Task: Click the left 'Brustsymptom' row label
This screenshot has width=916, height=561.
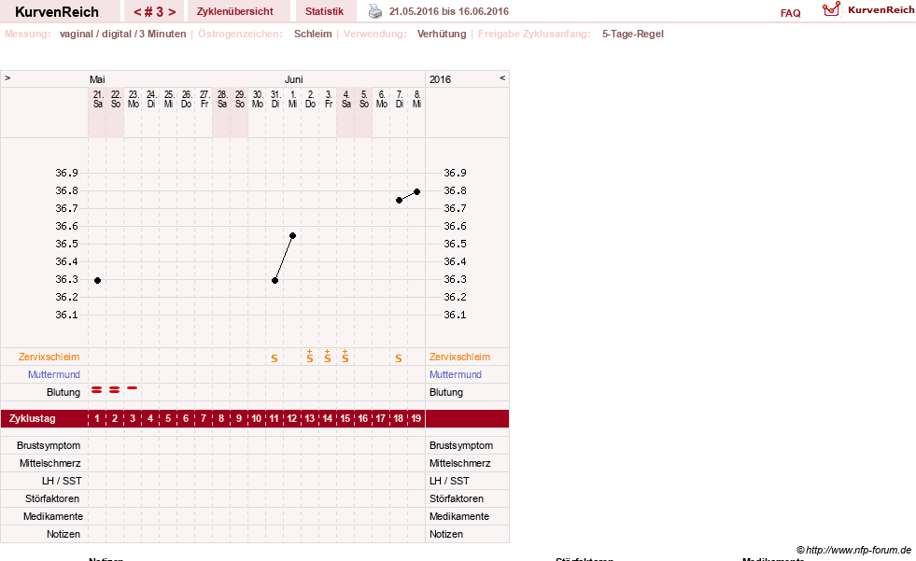Action: click(49, 445)
